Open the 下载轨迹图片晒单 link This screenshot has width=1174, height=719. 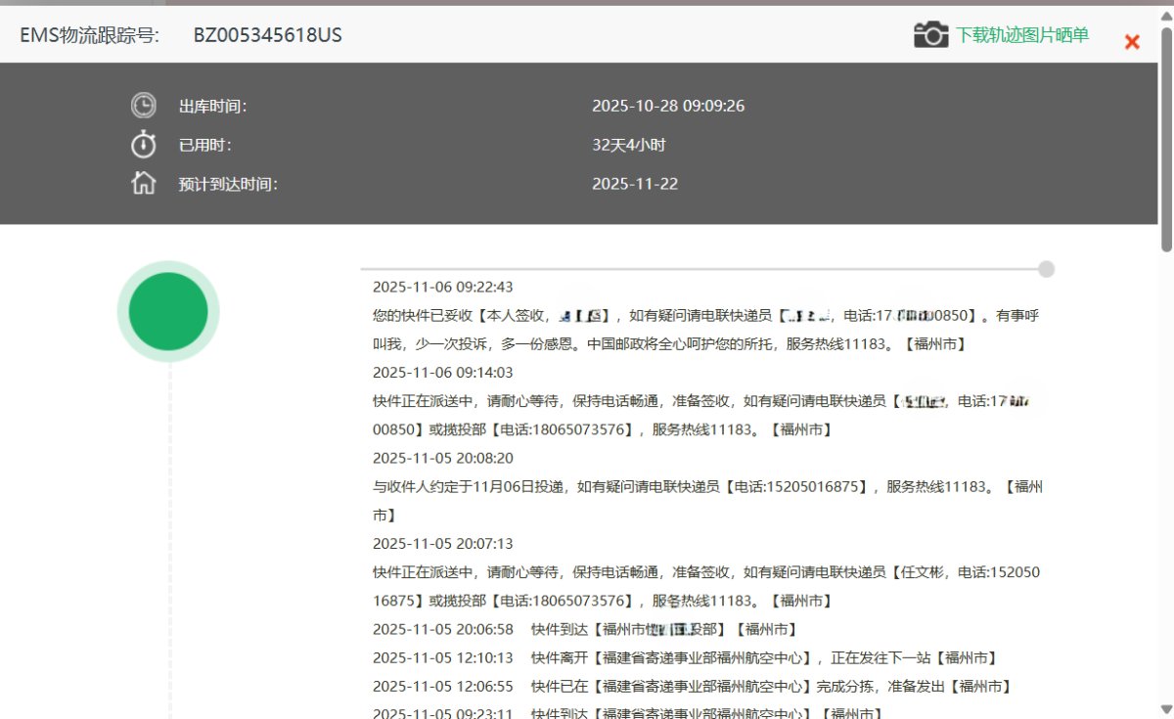coord(1021,35)
